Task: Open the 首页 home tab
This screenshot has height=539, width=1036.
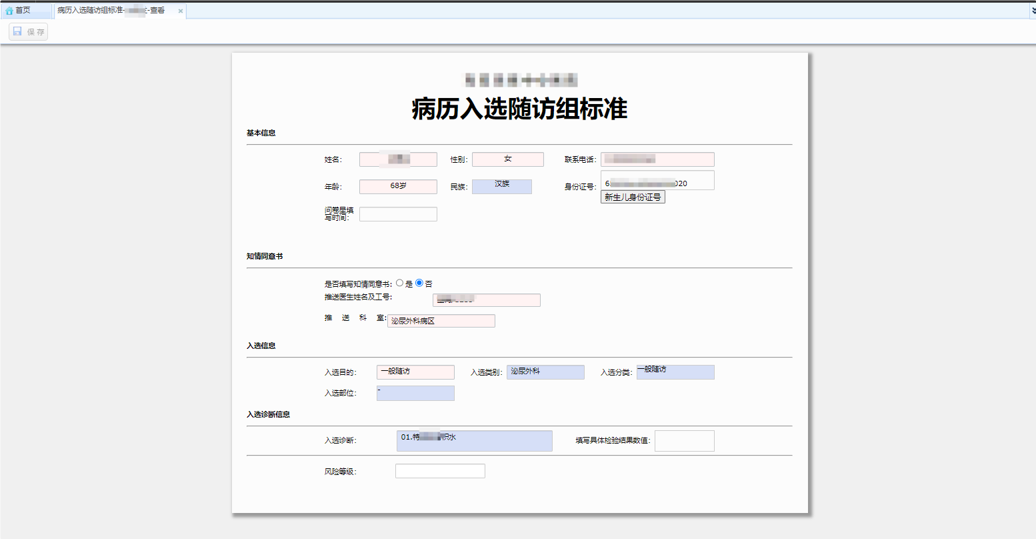Action: point(26,11)
